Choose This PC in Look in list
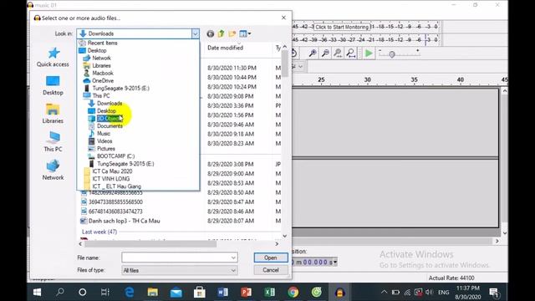 tap(101, 96)
